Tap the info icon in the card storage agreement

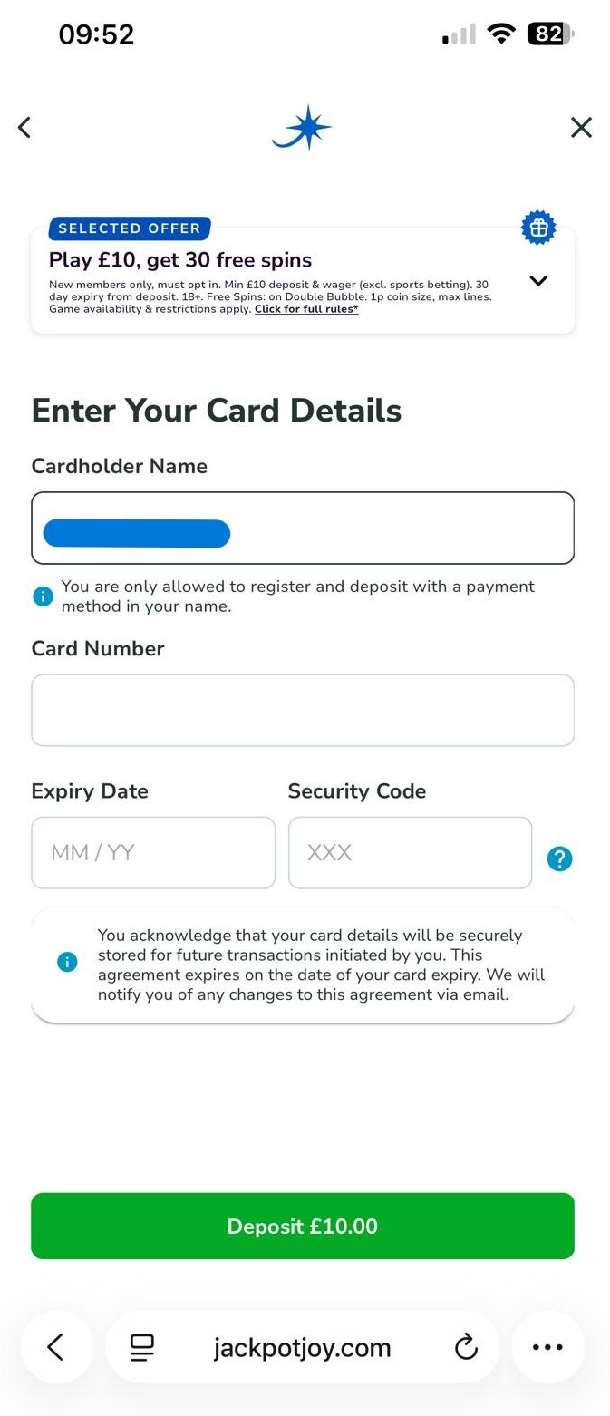point(66,962)
